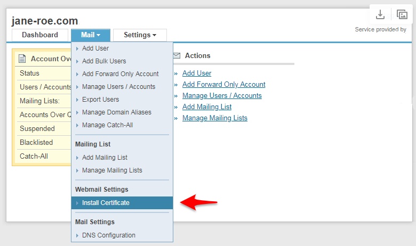
Task: Open Manage Mailing Lists in dropdown menu
Action: coord(112,170)
